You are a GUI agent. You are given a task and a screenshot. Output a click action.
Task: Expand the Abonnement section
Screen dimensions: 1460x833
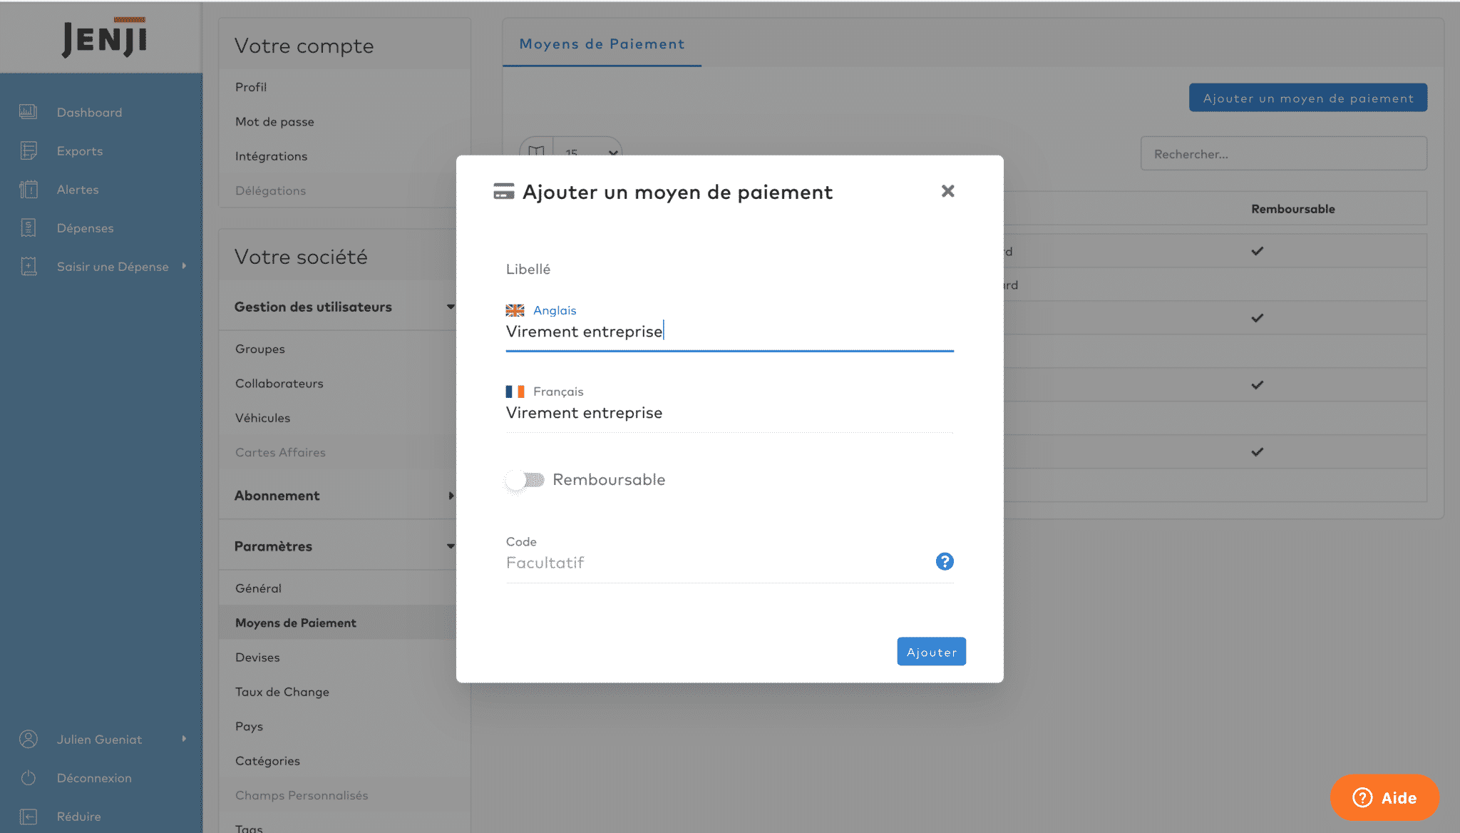(451, 495)
